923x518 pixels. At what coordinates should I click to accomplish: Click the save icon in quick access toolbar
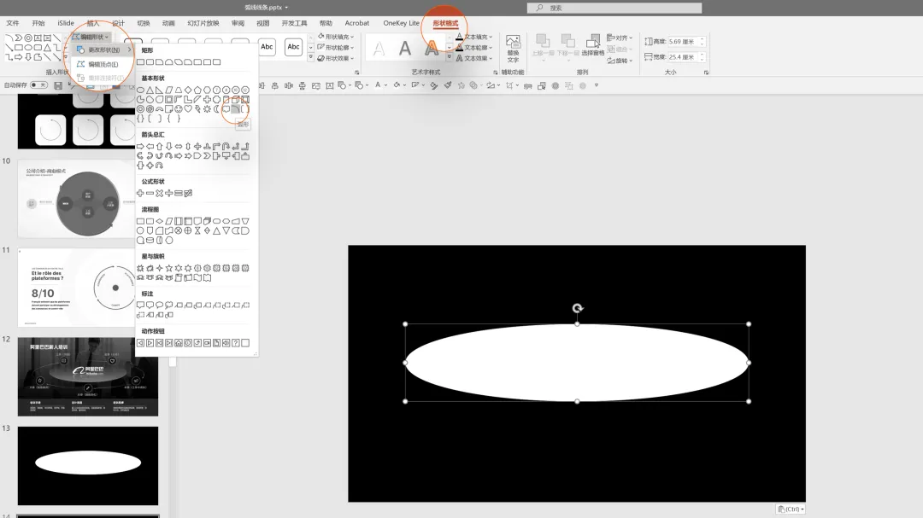(x=58, y=86)
